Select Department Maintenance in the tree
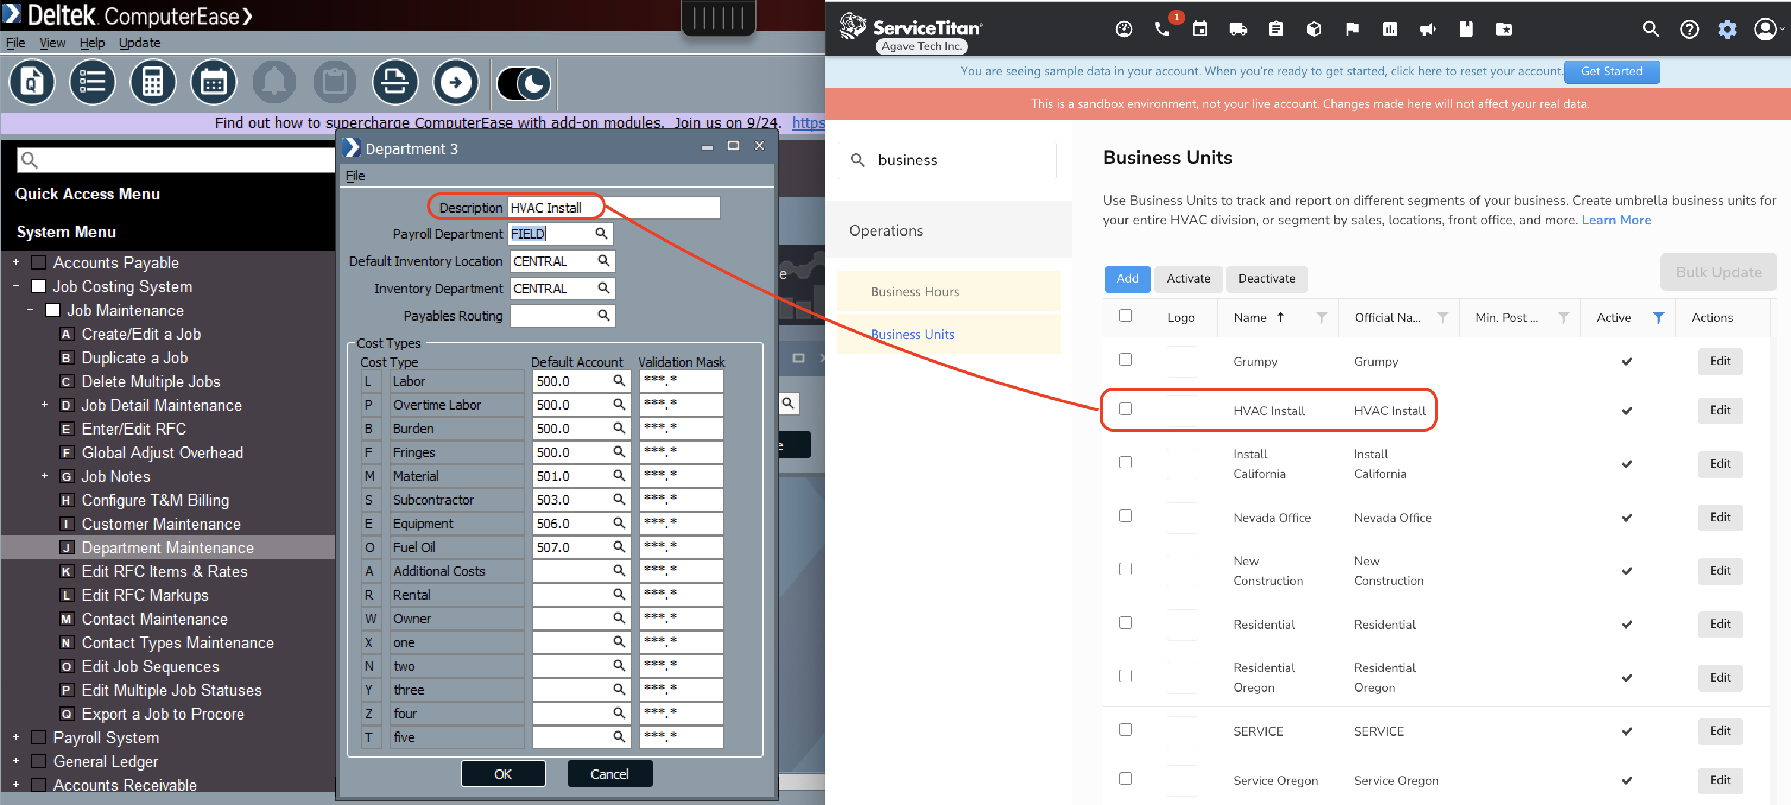 click(168, 548)
